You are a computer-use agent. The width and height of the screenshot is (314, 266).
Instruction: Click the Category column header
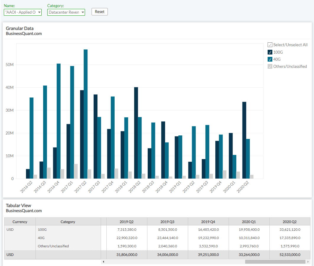tap(68, 222)
